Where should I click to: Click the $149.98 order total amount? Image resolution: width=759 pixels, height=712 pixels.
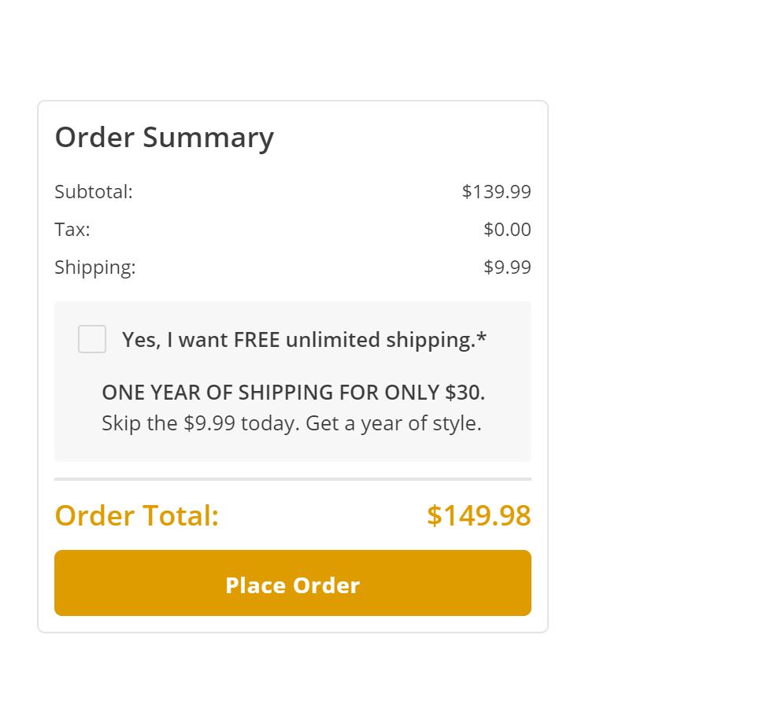[479, 516]
